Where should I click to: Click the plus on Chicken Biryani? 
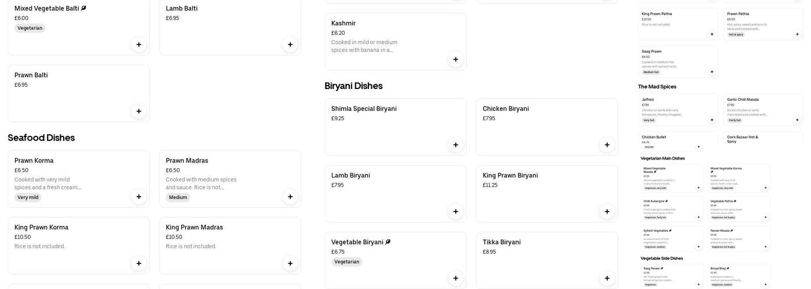click(x=607, y=144)
